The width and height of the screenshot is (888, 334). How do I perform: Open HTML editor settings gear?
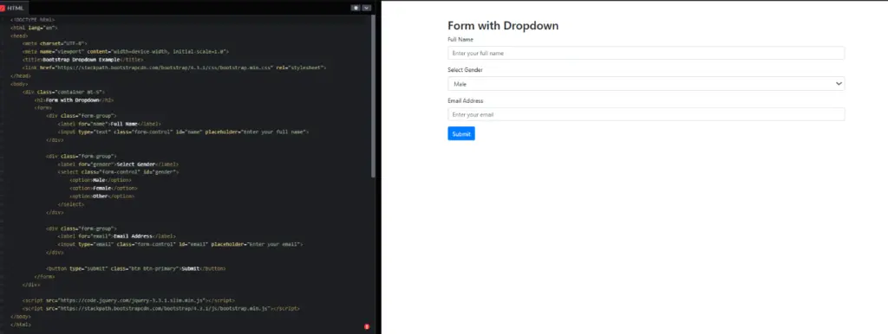click(x=356, y=8)
